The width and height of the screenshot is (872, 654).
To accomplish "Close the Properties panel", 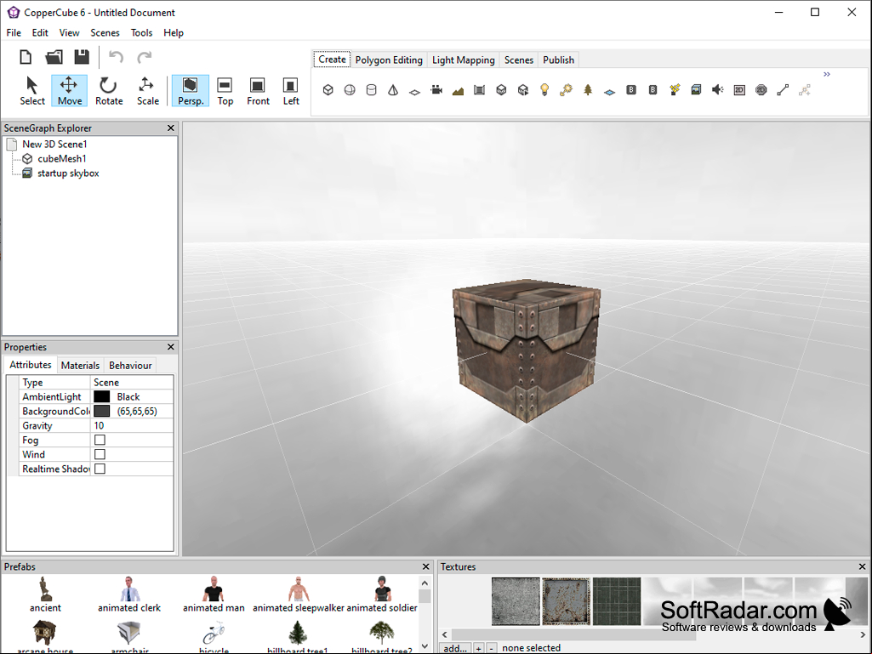I will [171, 347].
